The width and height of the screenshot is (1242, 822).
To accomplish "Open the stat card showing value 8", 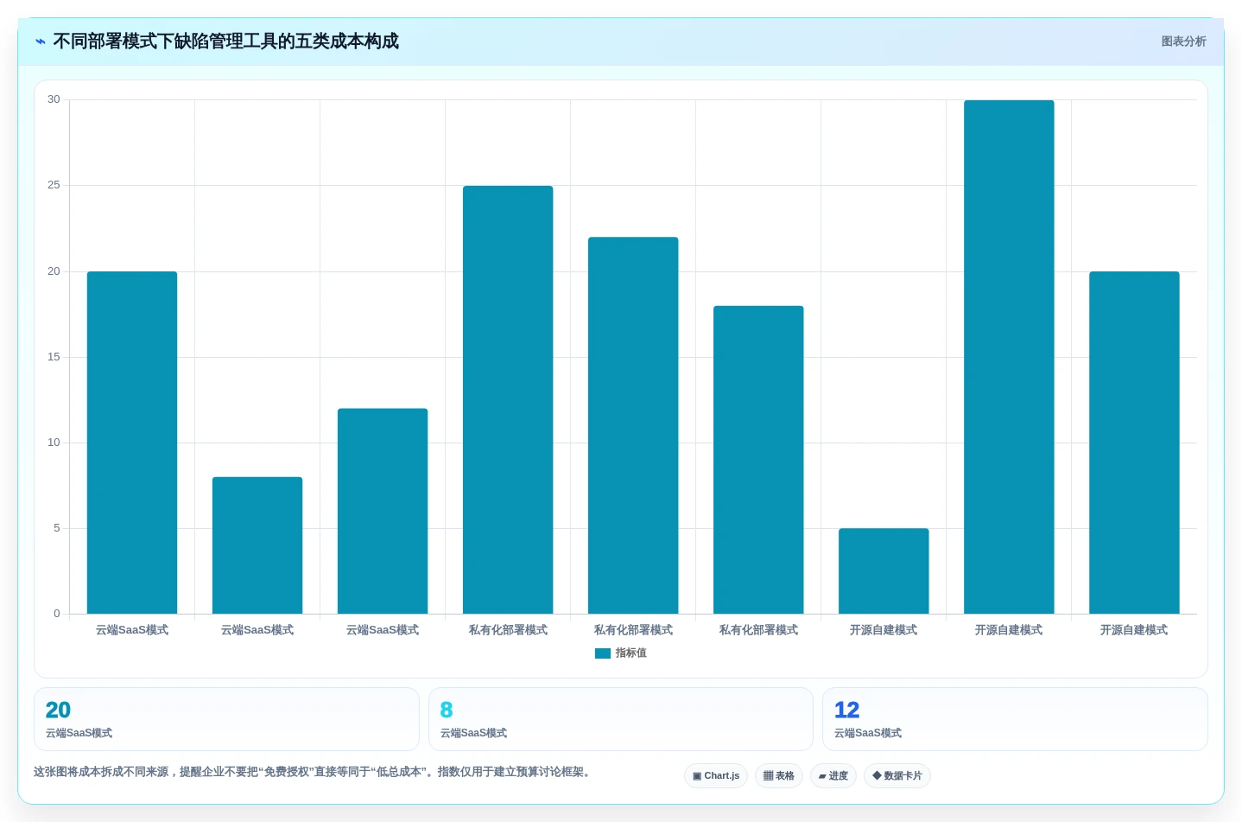I will pos(621,719).
